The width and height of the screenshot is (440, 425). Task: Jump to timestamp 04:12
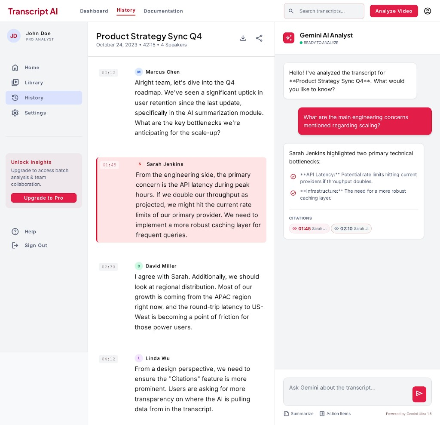(x=108, y=359)
